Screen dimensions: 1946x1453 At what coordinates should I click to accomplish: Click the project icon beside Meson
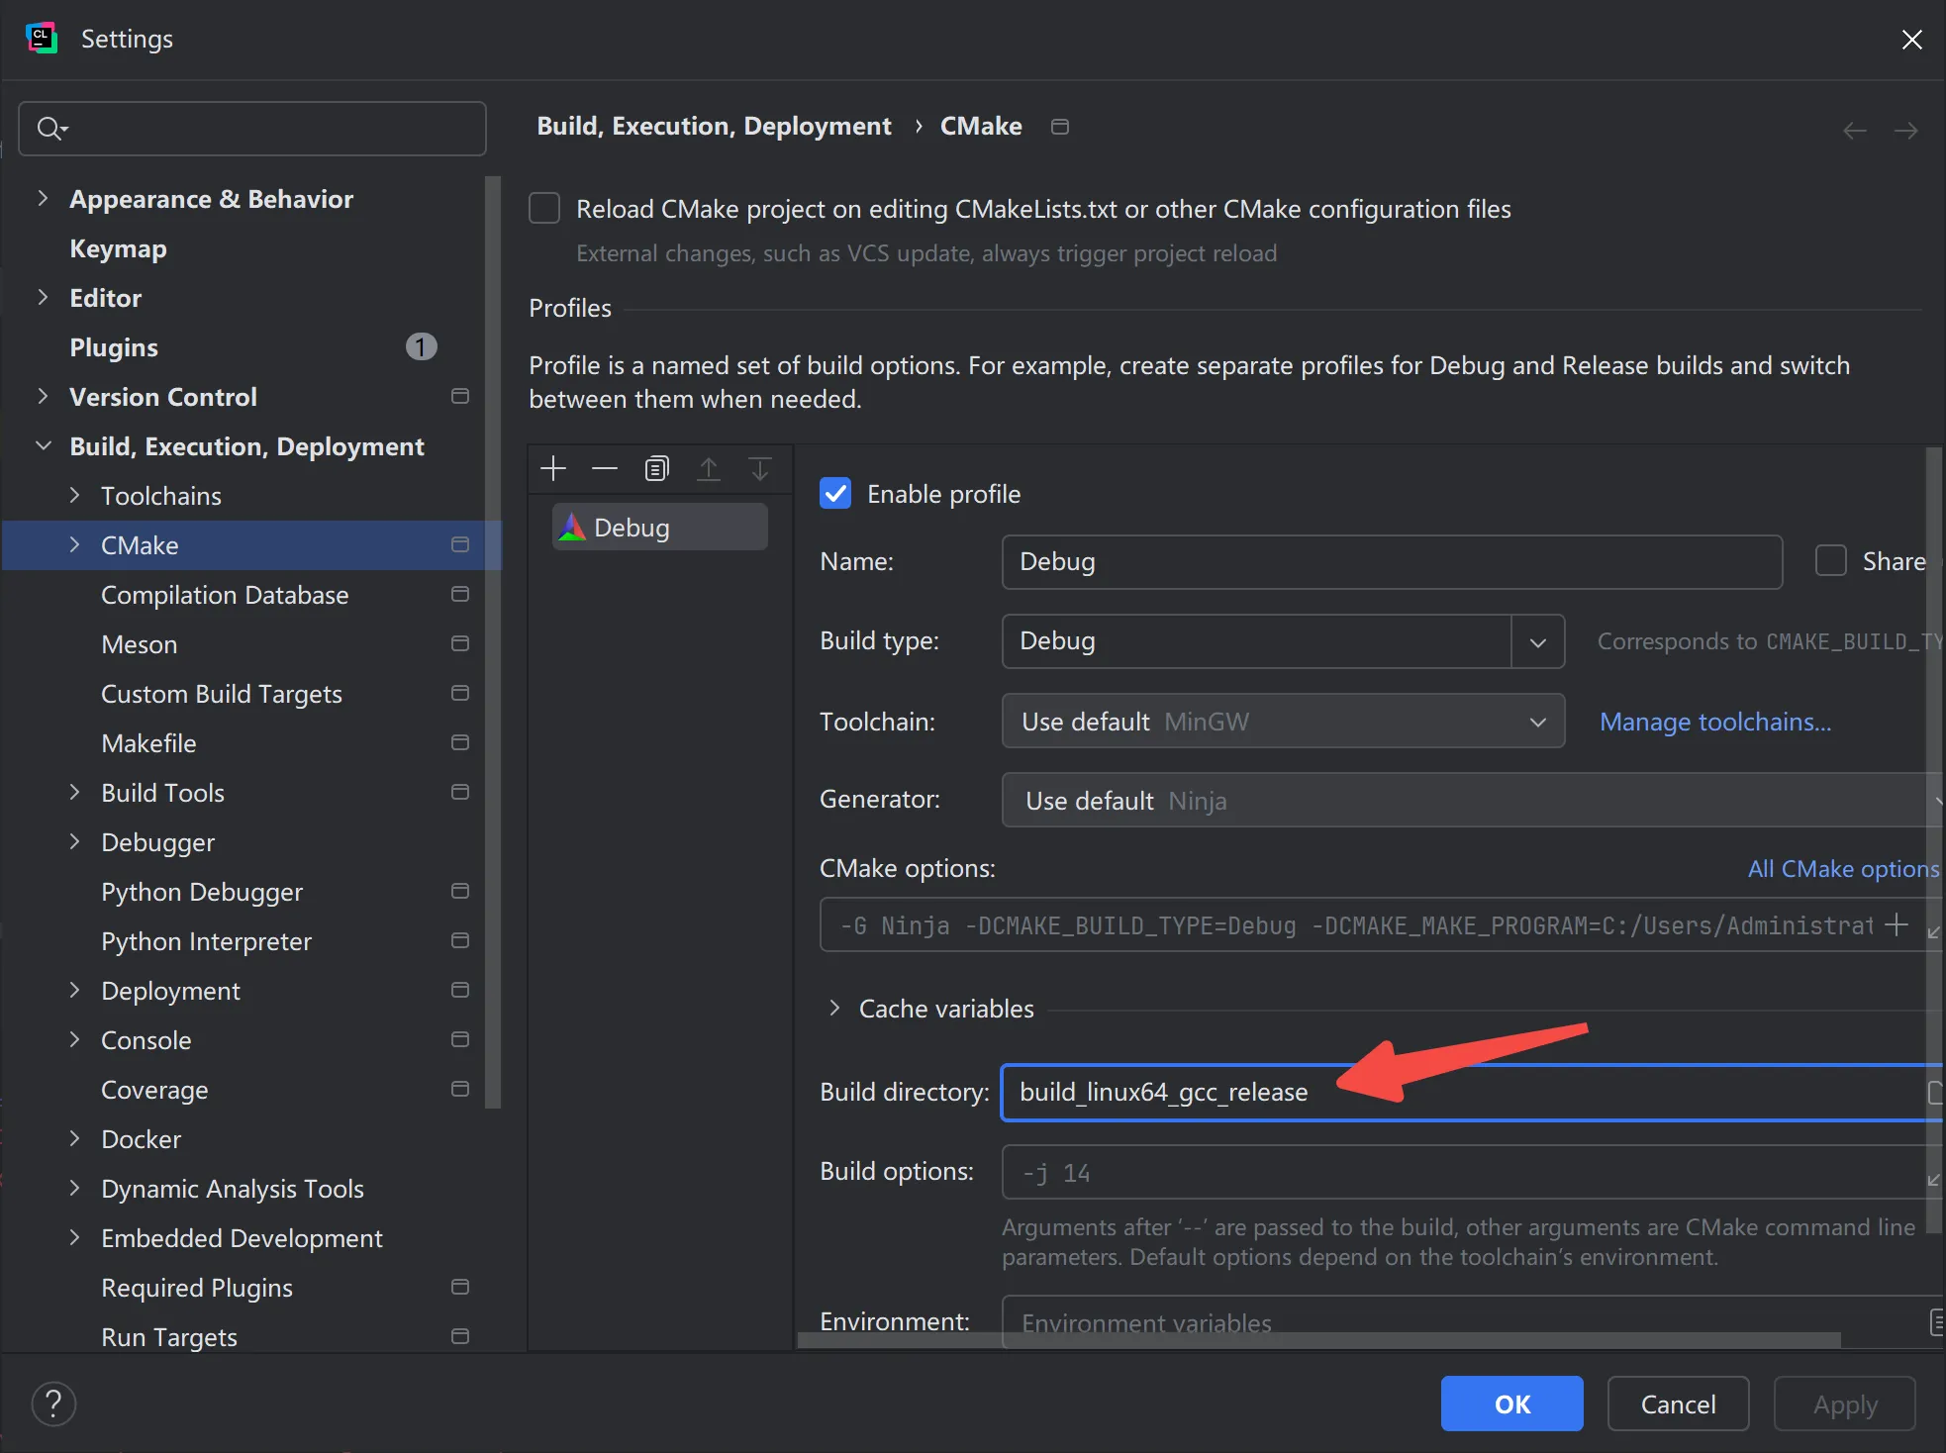point(460,643)
